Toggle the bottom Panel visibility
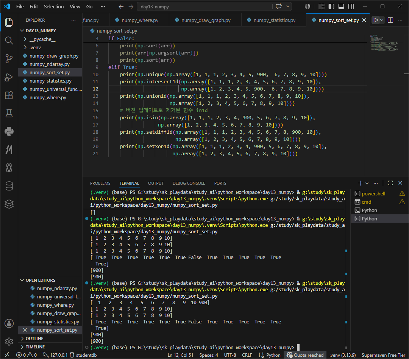409x359 pixels. tap(341, 6)
